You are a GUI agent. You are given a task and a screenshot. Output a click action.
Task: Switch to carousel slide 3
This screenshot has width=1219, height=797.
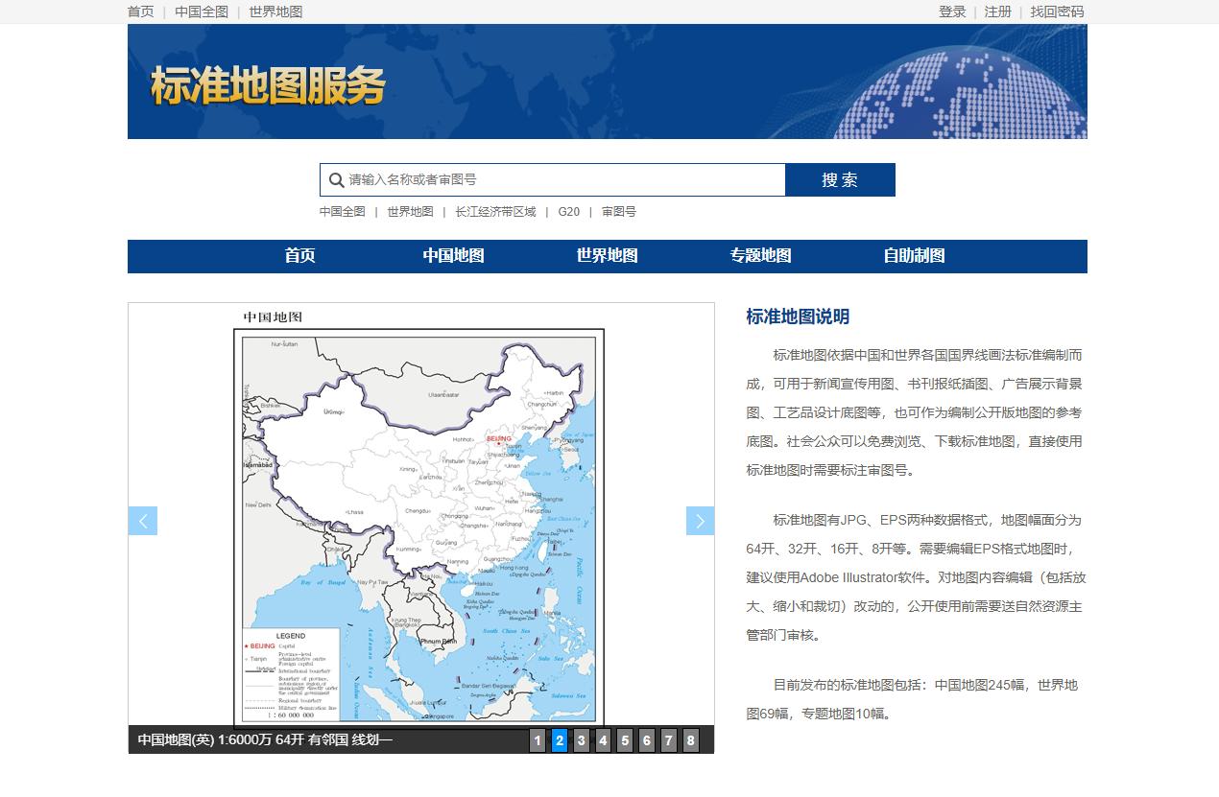[x=581, y=740]
